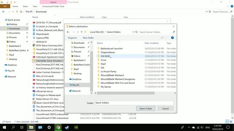The image size is (234, 131).
Task: Go back in the Select a destination dialog
Action: (68, 32)
